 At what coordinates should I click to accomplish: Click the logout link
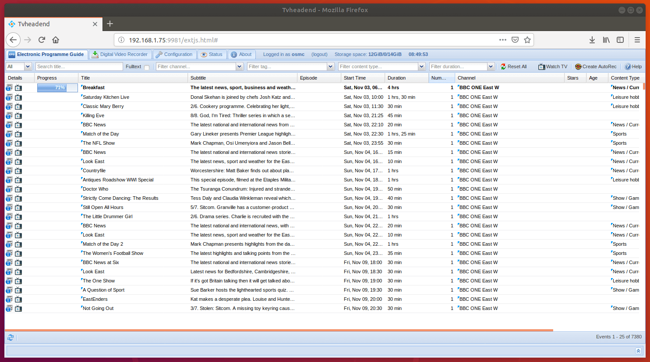(319, 54)
